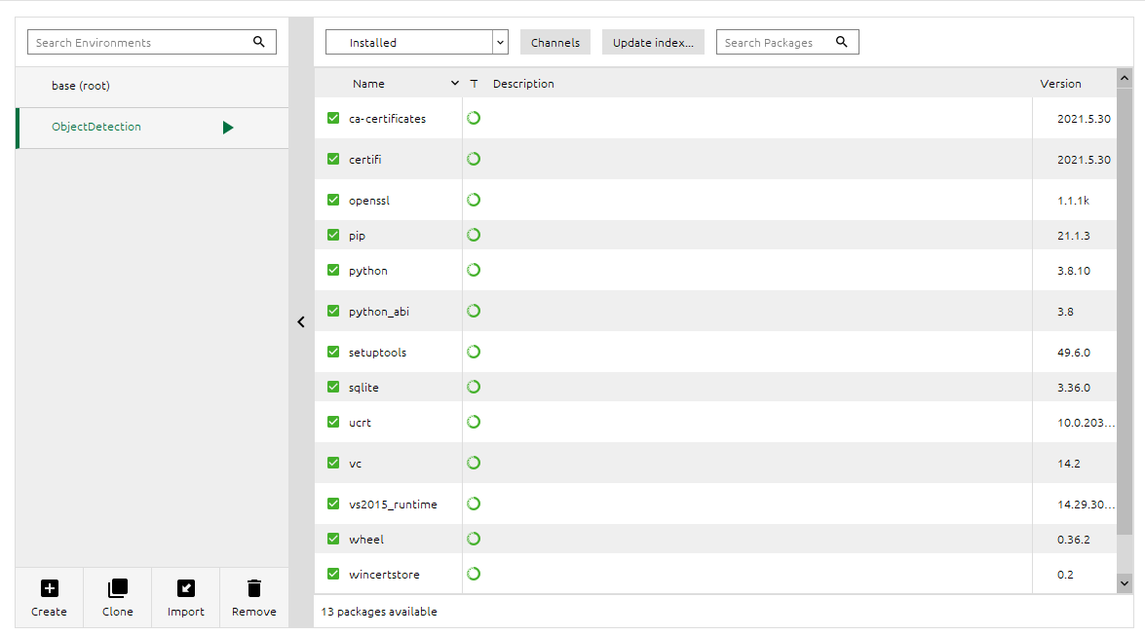Image resolution: width=1145 pixels, height=636 pixels.
Task: Click the sqlite version 3.36.0 cell
Action: pyautogui.click(x=1074, y=388)
